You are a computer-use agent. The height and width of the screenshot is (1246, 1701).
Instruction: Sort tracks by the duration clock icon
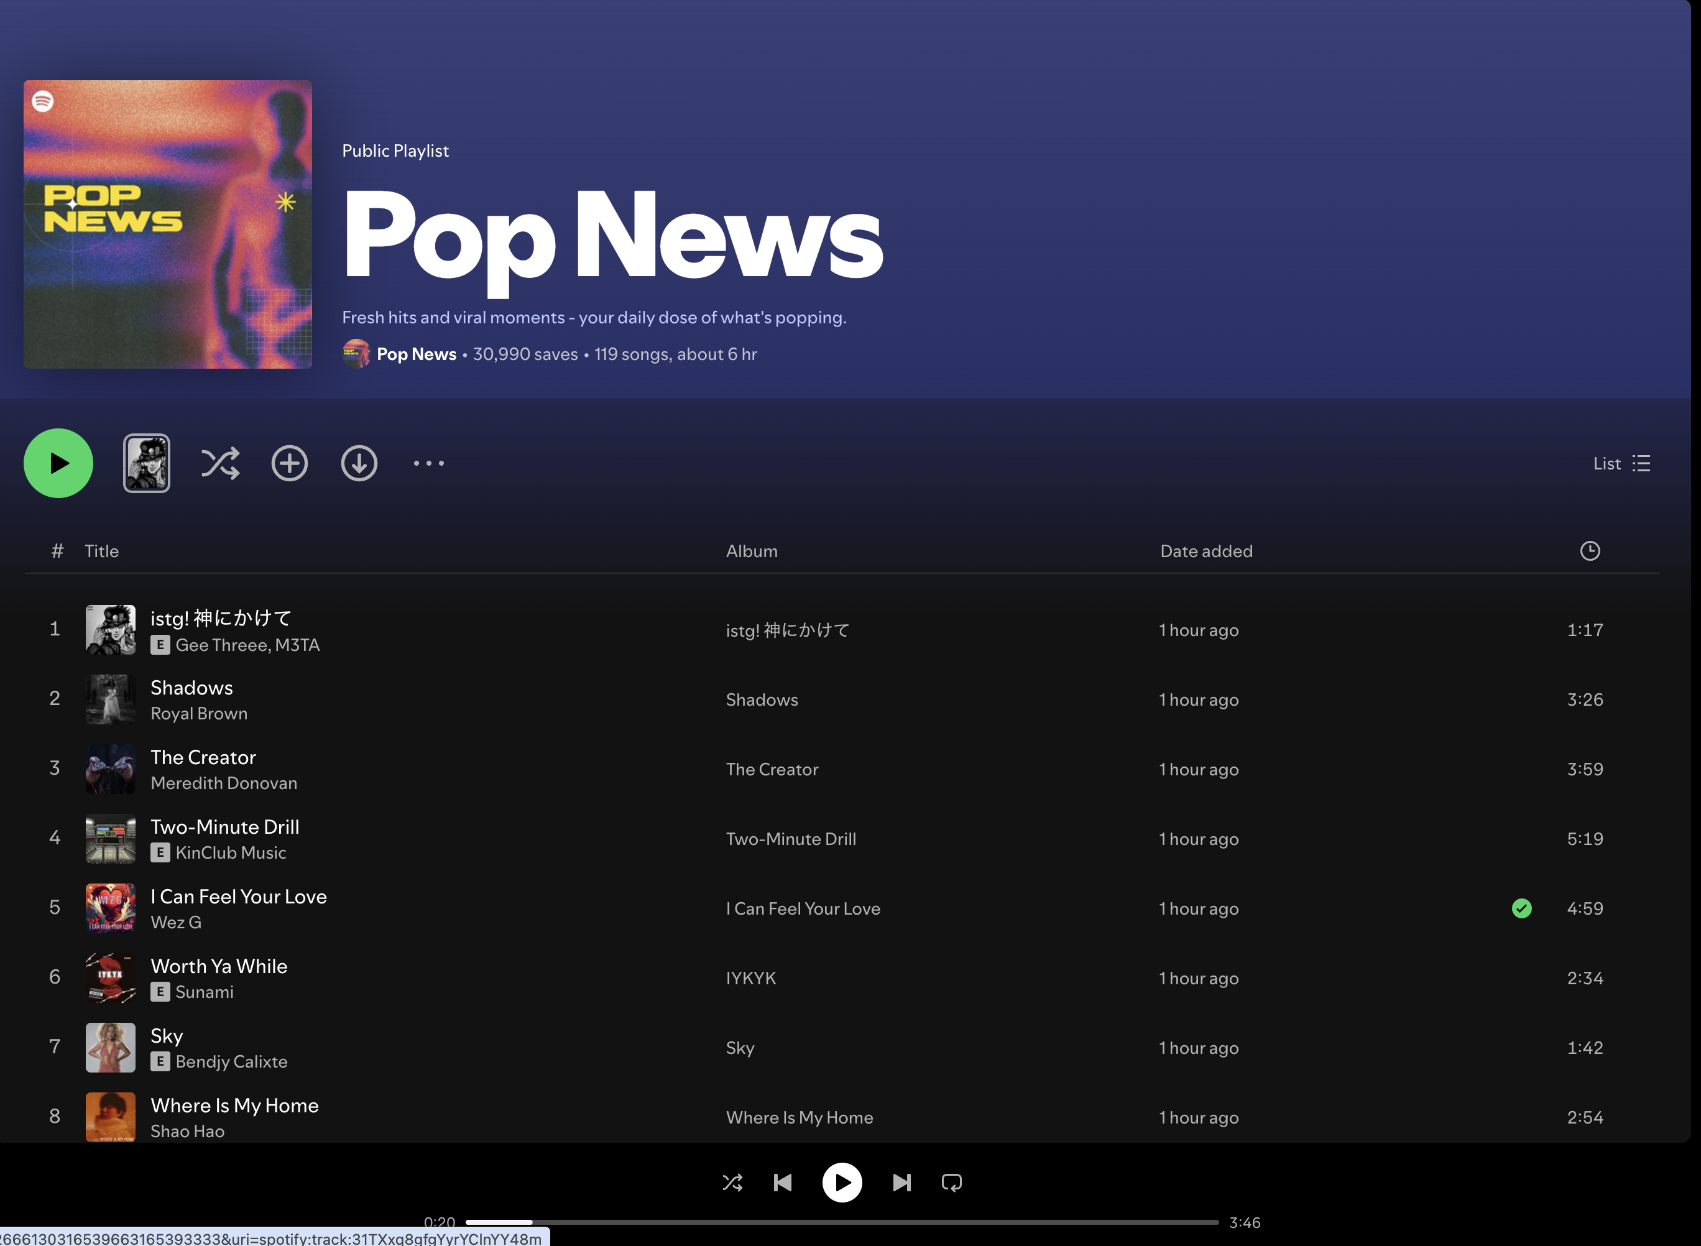tap(1590, 551)
